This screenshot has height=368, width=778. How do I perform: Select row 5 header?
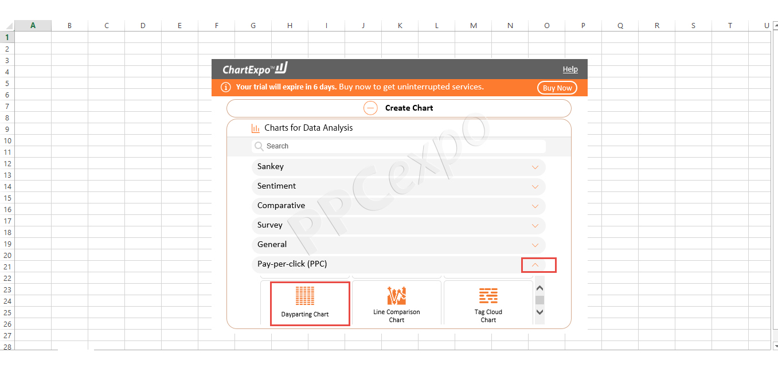[7, 83]
